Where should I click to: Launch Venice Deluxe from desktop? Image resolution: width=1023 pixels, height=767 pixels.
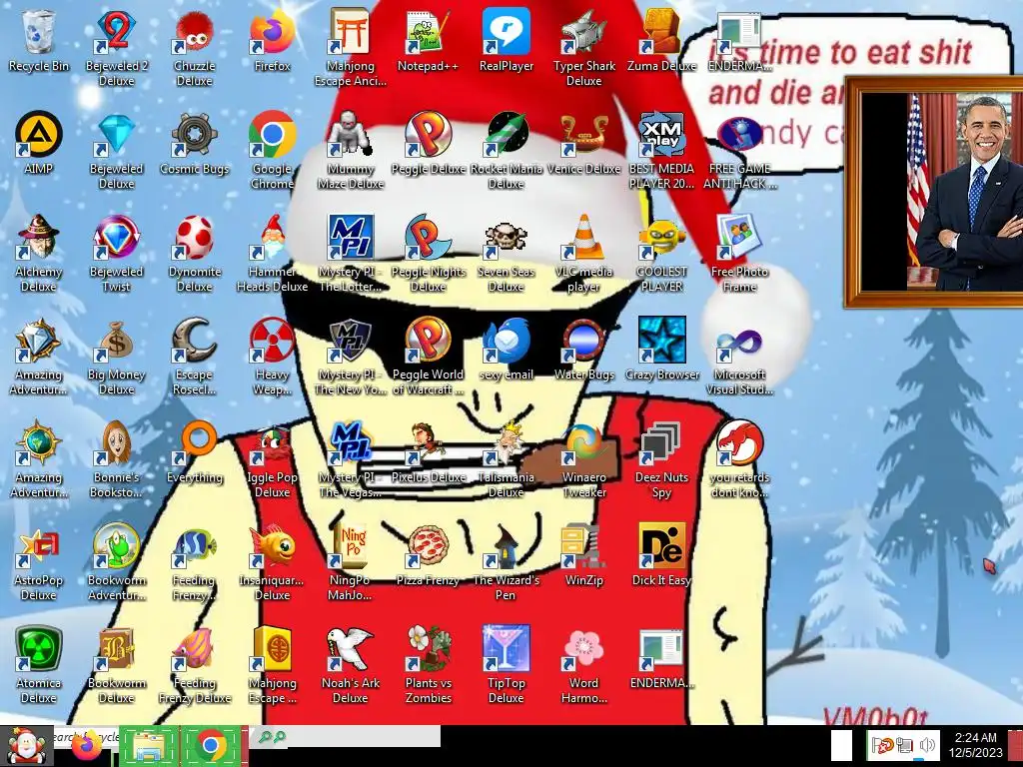[x=583, y=144]
